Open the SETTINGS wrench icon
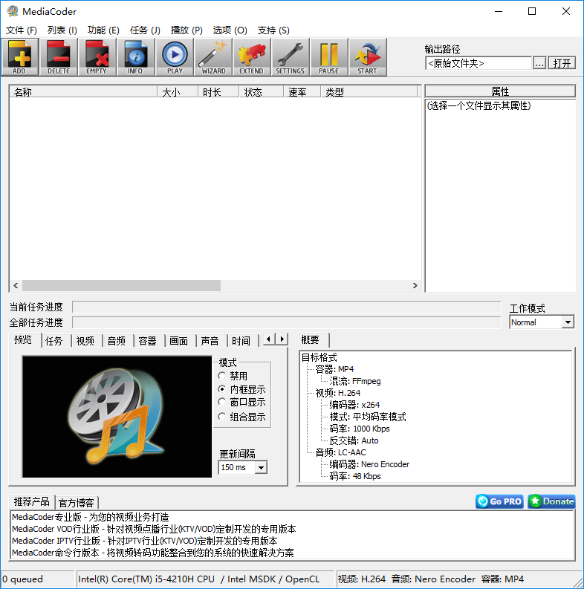This screenshot has height=589, width=584. click(x=291, y=57)
